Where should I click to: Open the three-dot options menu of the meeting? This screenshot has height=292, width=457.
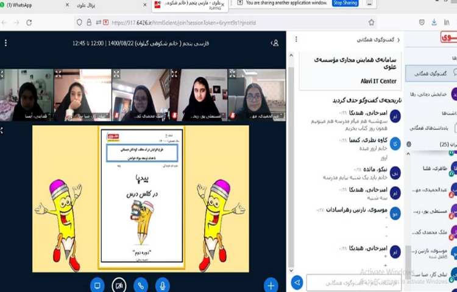[5, 43]
